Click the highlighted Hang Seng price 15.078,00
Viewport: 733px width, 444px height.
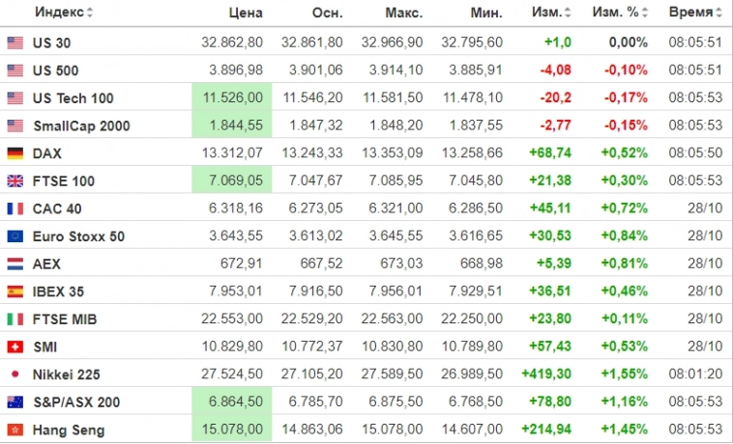(236, 430)
